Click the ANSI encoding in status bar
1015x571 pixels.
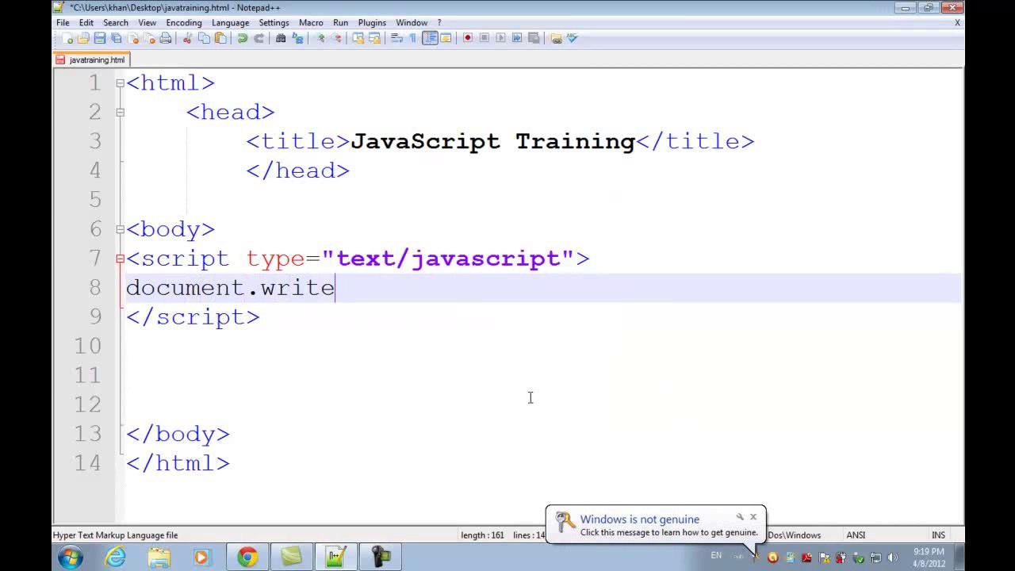click(856, 535)
